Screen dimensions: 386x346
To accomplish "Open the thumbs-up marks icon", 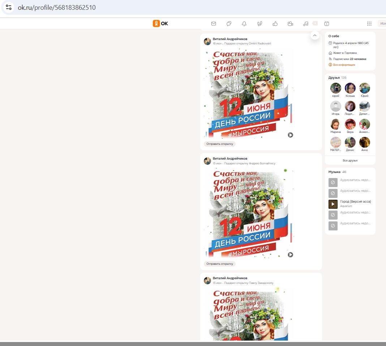I will coord(275,23).
